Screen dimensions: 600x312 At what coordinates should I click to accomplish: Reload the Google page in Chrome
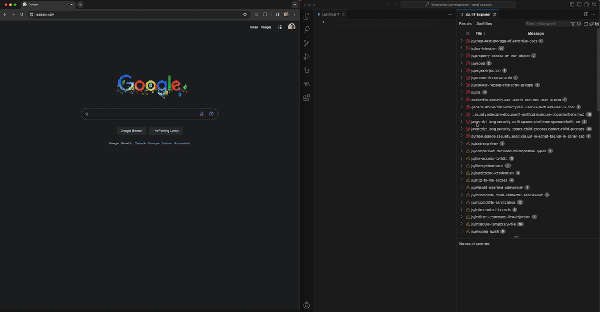[22, 15]
